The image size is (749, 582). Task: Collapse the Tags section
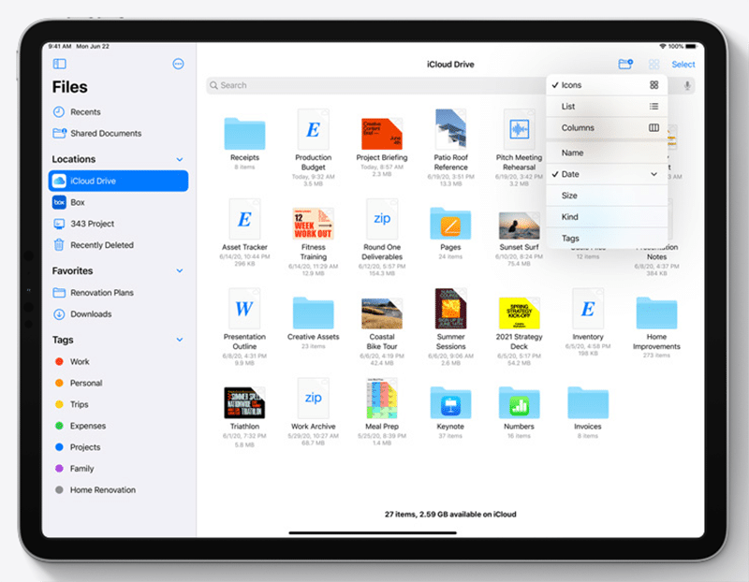[180, 341]
